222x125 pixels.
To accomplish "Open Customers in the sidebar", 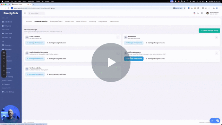I will (7, 45).
